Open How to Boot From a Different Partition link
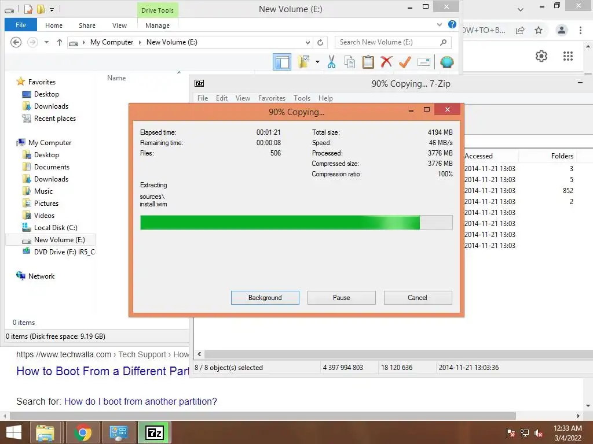This screenshot has width=593, height=444. click(103, 371)
